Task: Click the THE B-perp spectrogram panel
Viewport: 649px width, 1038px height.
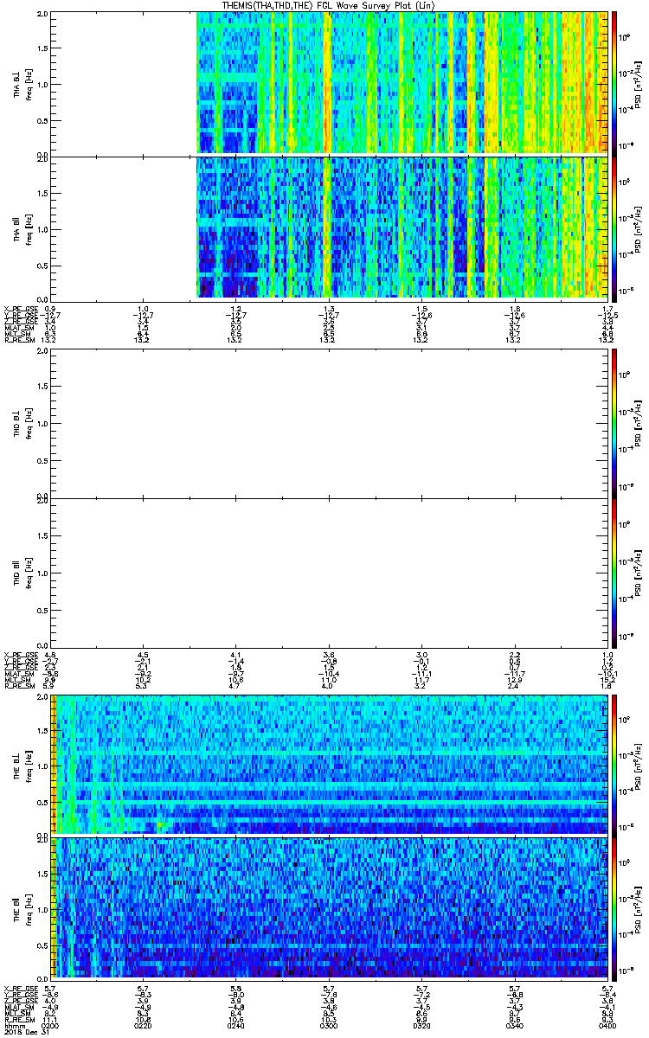Action: tap(329, 766)
